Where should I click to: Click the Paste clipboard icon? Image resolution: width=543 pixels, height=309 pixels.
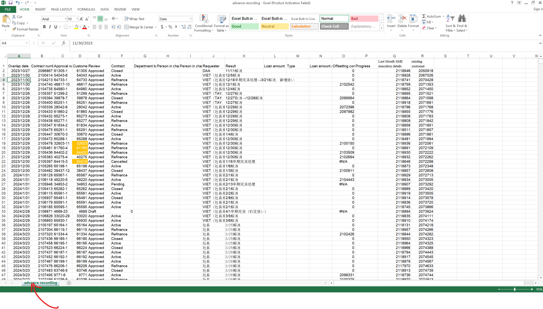click(x=6, y=19)
